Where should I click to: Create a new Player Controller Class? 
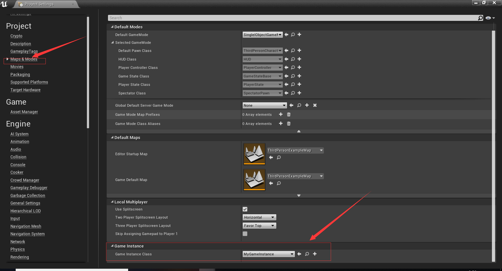coord(299,68)
